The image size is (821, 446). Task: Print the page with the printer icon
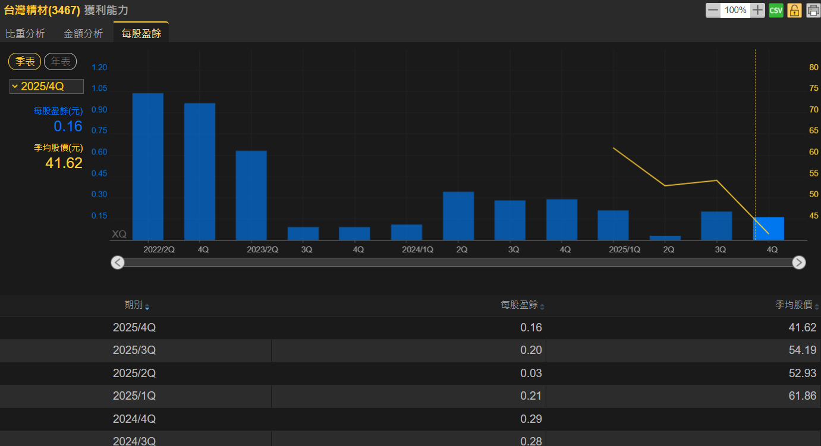click(813, 10)
